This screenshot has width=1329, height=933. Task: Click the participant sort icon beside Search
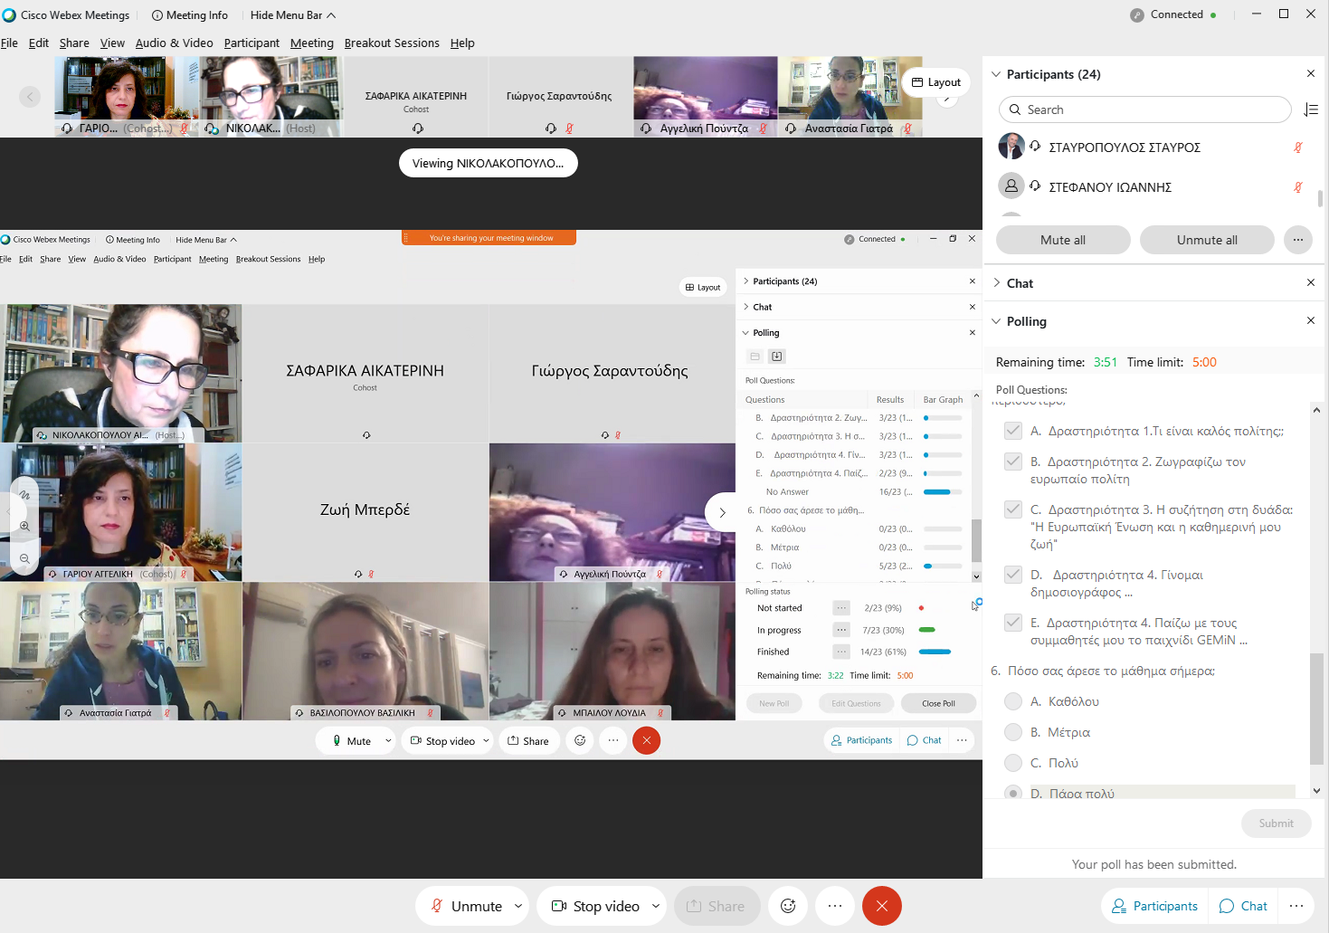(x=1311, y=109)
